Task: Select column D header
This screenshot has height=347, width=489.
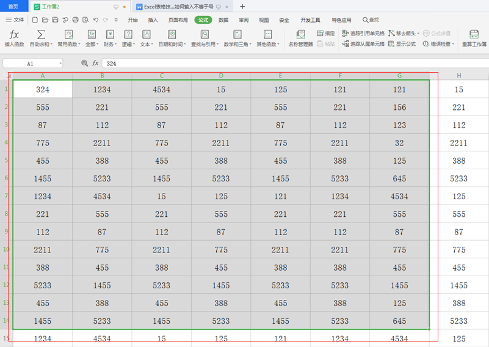Action: (221, 76)
